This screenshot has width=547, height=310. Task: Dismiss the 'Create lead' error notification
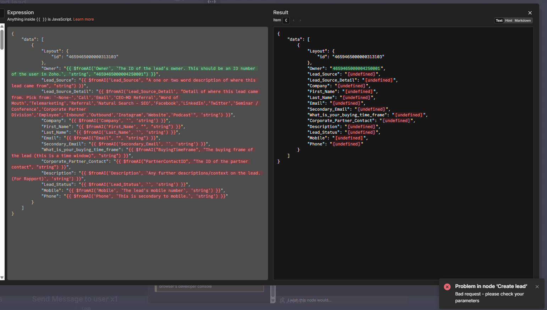click(x=537, y=287)
